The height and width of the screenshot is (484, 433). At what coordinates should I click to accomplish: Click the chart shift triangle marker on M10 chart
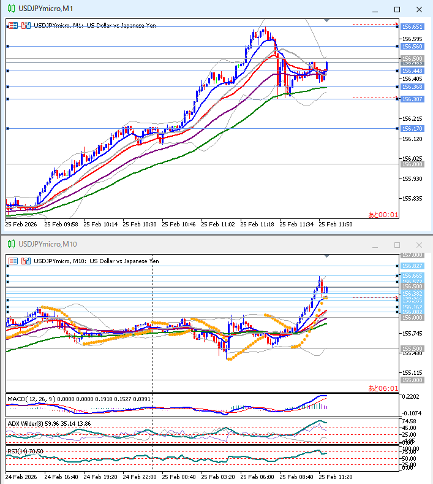pyautogui.click(x=326, y=255)
